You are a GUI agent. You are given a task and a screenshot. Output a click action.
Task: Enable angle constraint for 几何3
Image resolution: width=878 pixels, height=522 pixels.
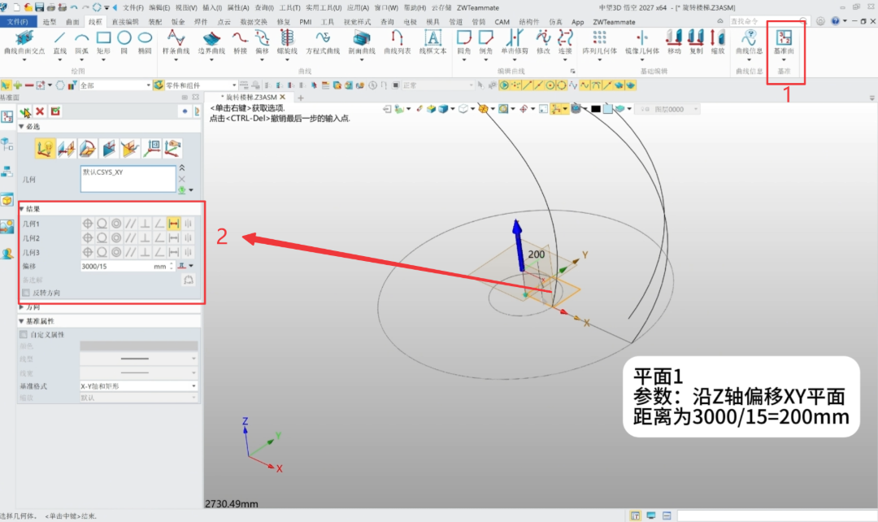pos(159,253)
